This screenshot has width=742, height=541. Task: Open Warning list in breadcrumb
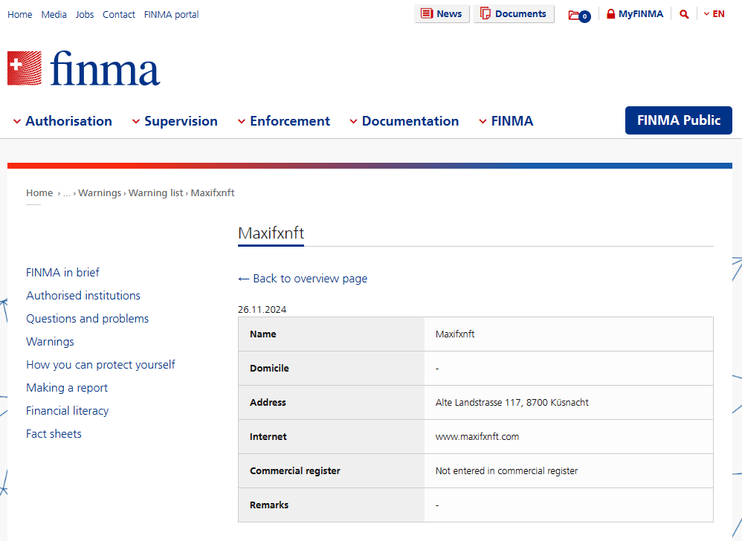click(155, 193)
